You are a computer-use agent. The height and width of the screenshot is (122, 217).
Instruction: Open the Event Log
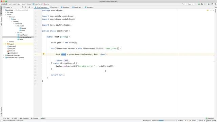(210, 118)
